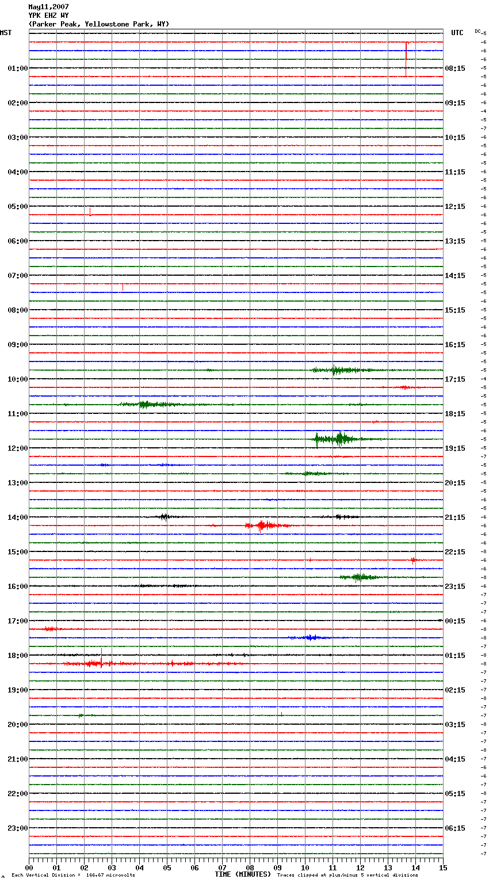Viewport: 489px width, 883px height.
Task: Click the UTC time label "04:15"
Action: click(x=455, y=759)
